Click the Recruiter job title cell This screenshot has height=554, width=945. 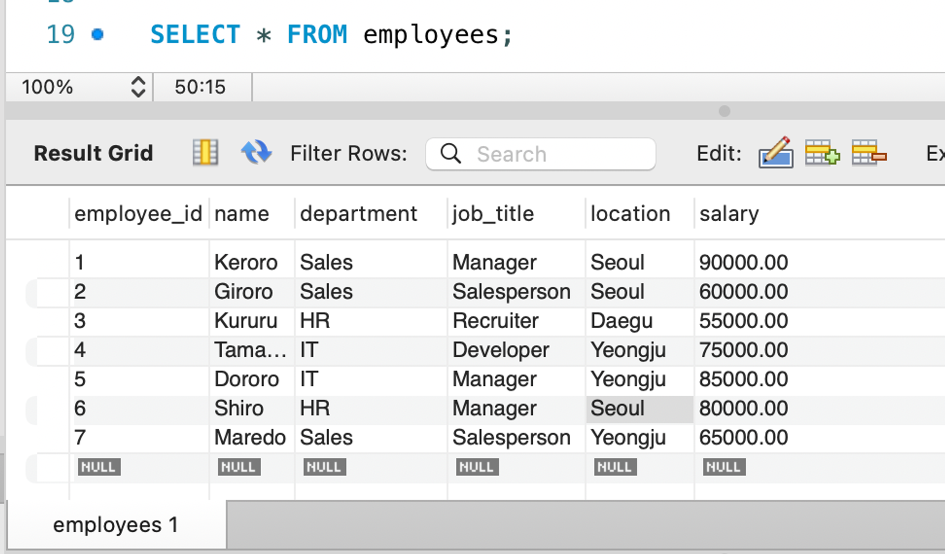(495, 321)
